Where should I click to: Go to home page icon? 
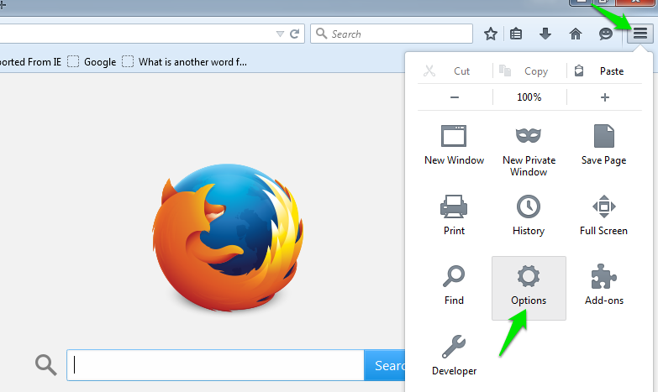[x=576, y=34]
